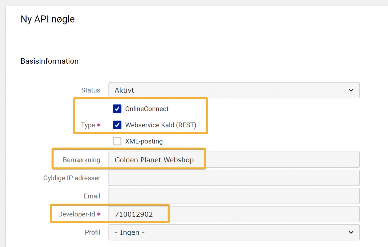Click the Type label
The image size is (388, 247).
[88, 125]
